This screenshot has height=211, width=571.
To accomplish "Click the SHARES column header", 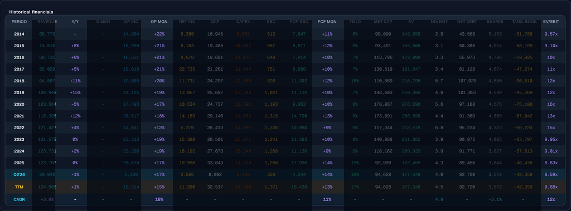I will point(495,22).
